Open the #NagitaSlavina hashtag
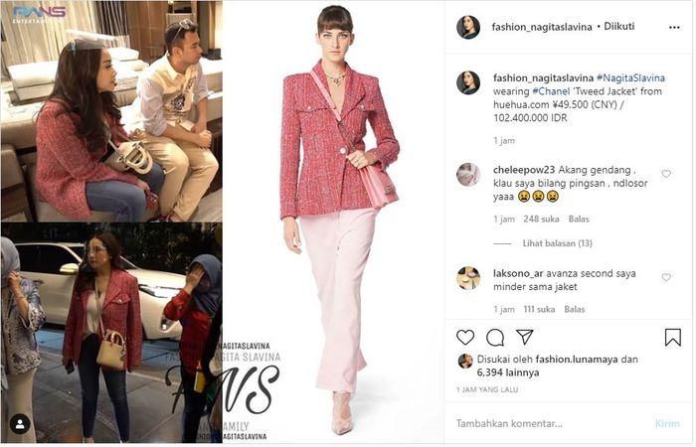 [630, 78]
